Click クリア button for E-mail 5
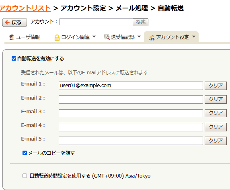Image resolution: width=230 pixels, height=190 pixels. 216,141
